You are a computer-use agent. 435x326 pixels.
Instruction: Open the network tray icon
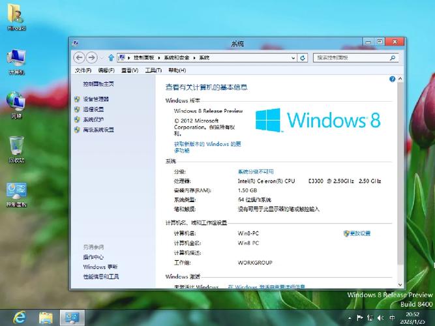tap(370, 318)
